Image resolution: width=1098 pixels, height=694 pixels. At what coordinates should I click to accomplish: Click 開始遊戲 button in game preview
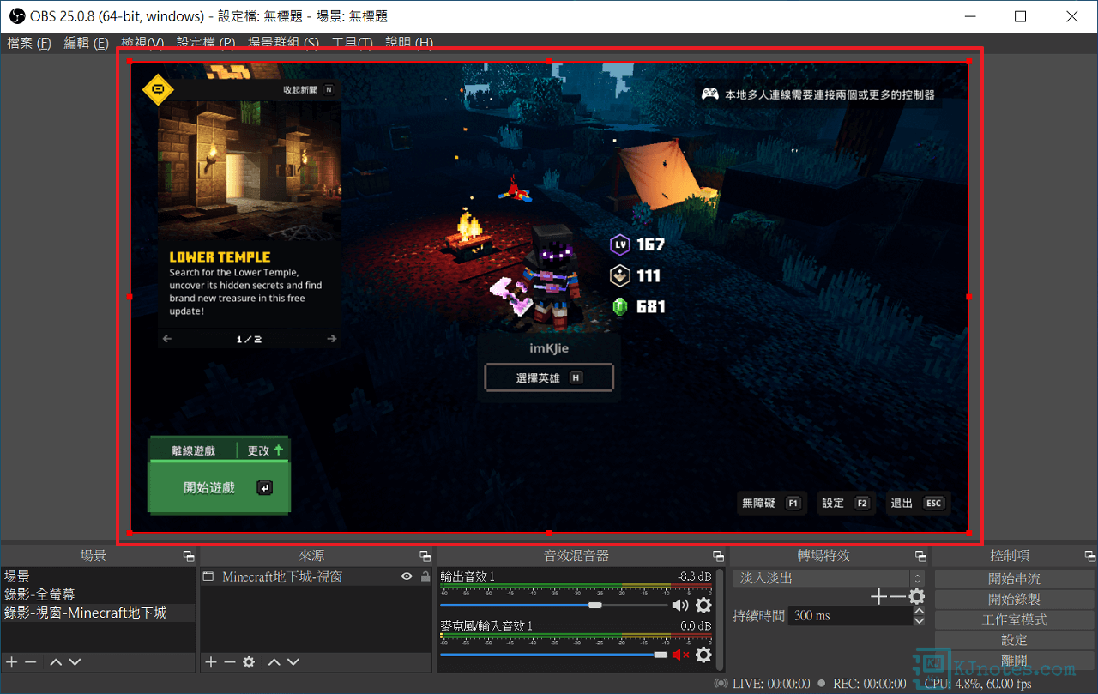(x=220, y=487)
